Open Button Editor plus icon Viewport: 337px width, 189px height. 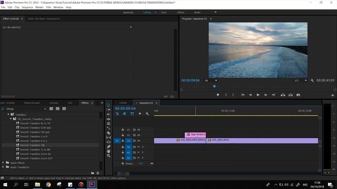[332, 95]
